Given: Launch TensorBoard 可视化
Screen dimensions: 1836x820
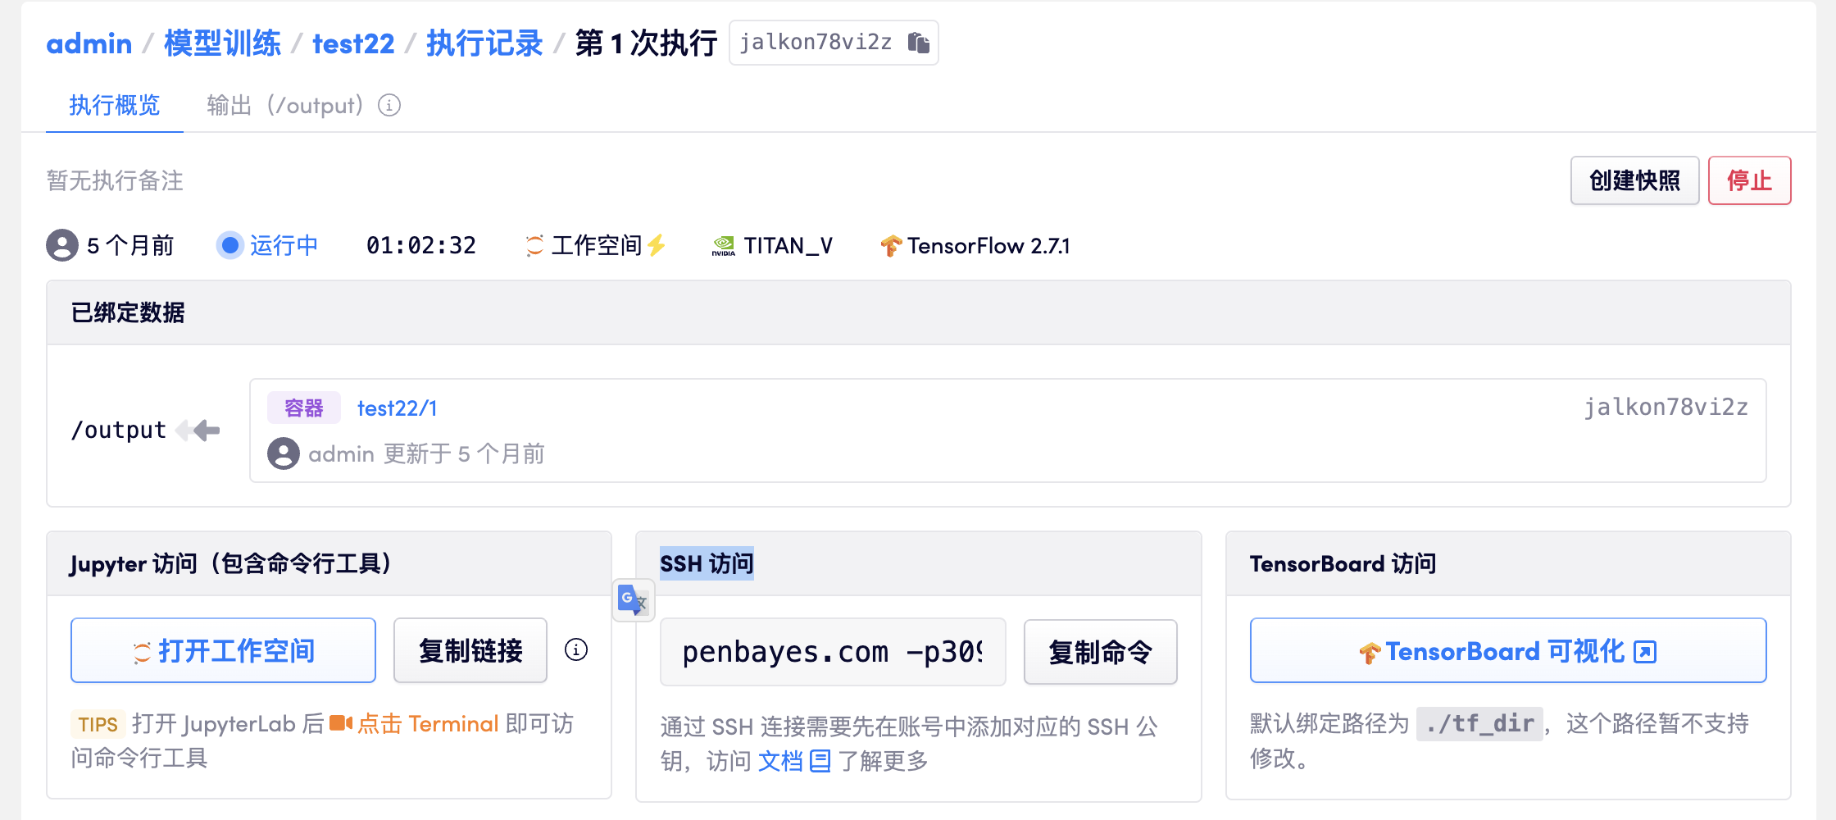Looking at the screenshot, I should 1507,651.
